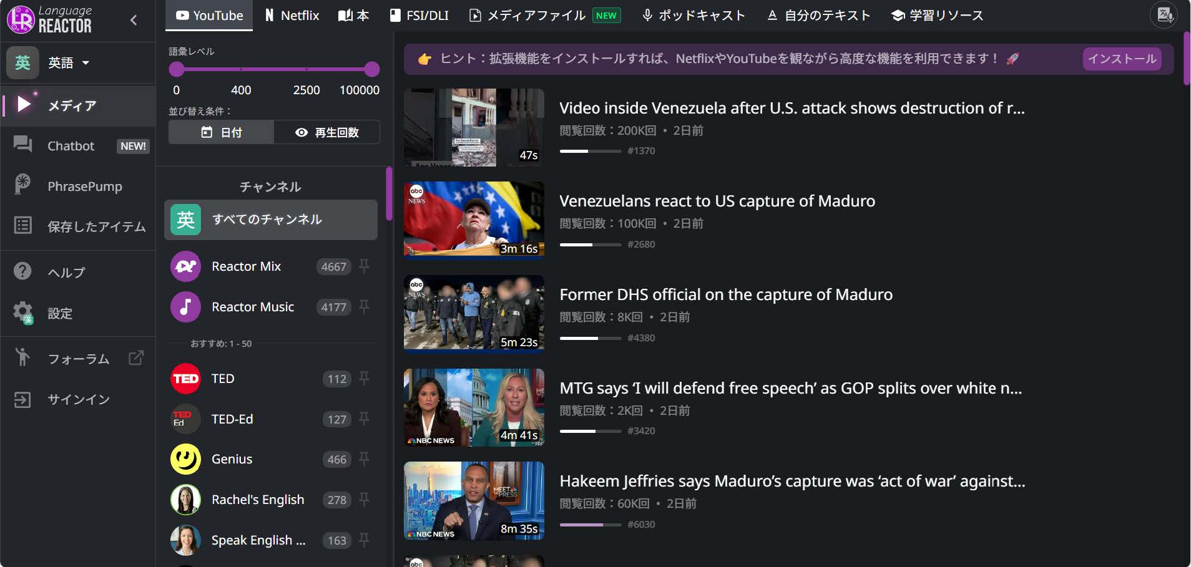Open the translate language icon top-right
The width and height of the screenshot is (1191, 567).
click(1164, 15)
